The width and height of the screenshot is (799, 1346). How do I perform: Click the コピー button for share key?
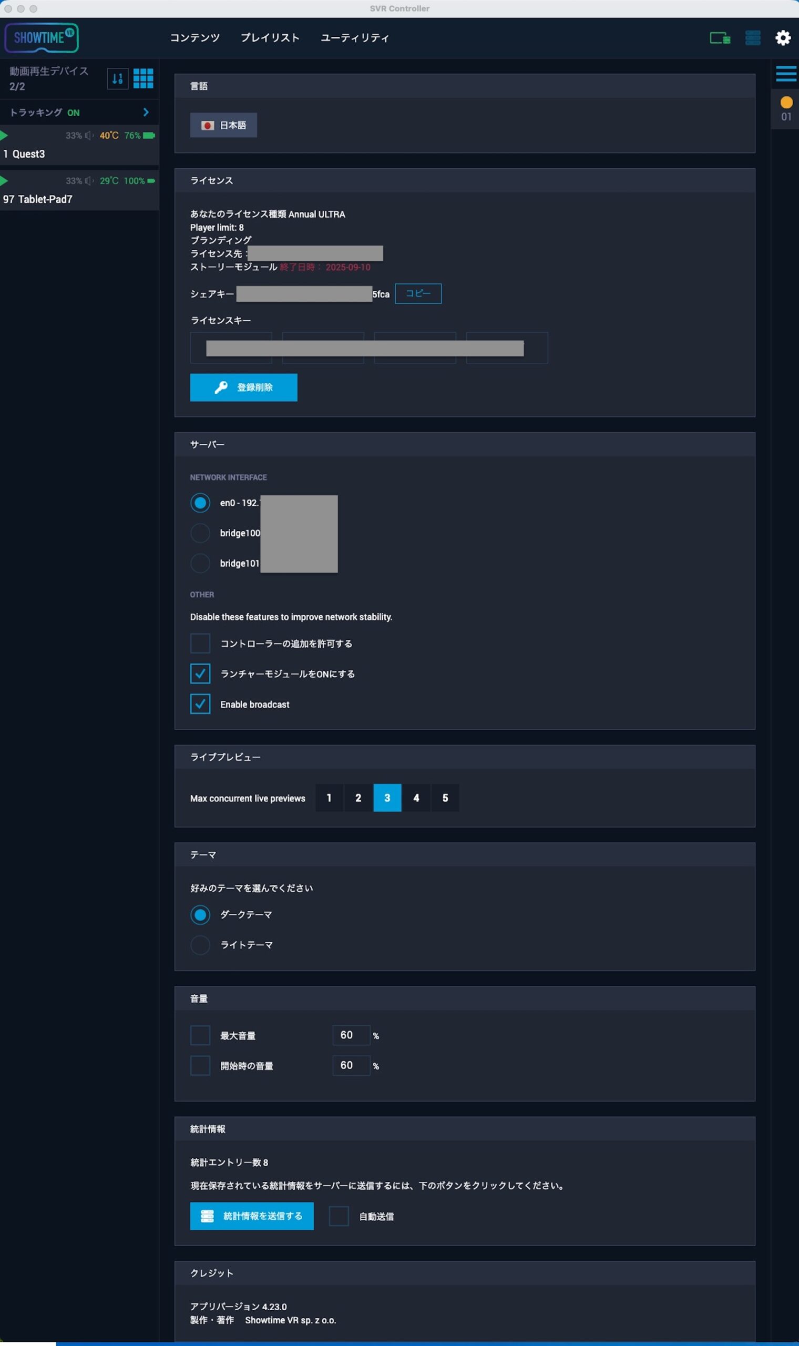pyautogui.click(x=418, y=293)
